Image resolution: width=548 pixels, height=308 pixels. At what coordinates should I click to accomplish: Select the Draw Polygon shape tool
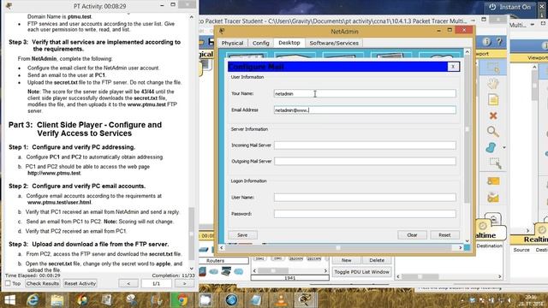click(x=491, y=147)
